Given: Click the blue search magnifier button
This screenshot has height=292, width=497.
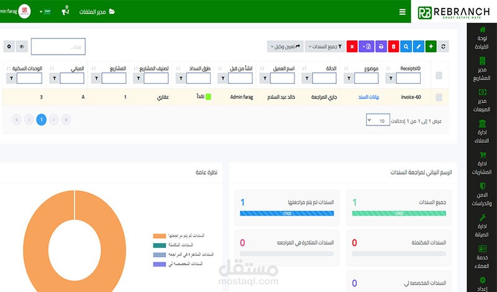Looking at the screenshot, I should coord(406,47).
